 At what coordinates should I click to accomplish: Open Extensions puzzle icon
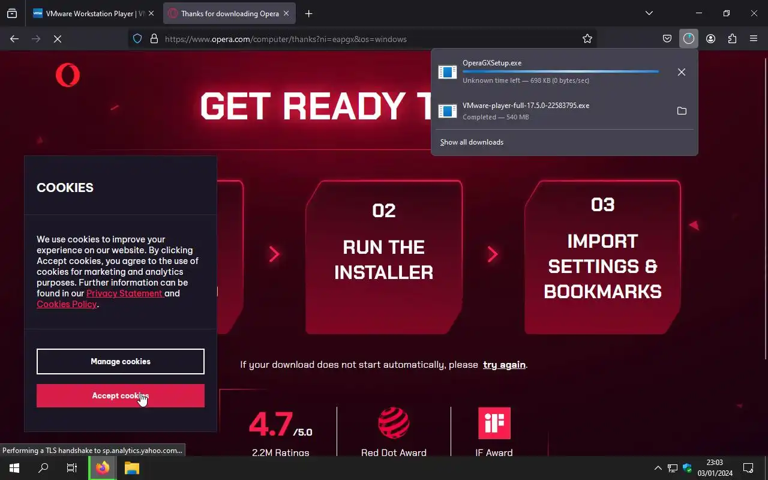[x=732, y=39]
